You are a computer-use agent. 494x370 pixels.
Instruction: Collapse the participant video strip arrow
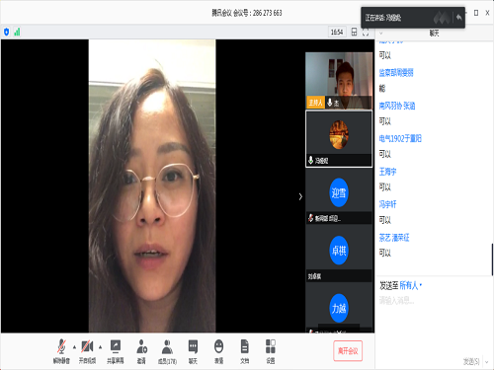pos(300,196)
